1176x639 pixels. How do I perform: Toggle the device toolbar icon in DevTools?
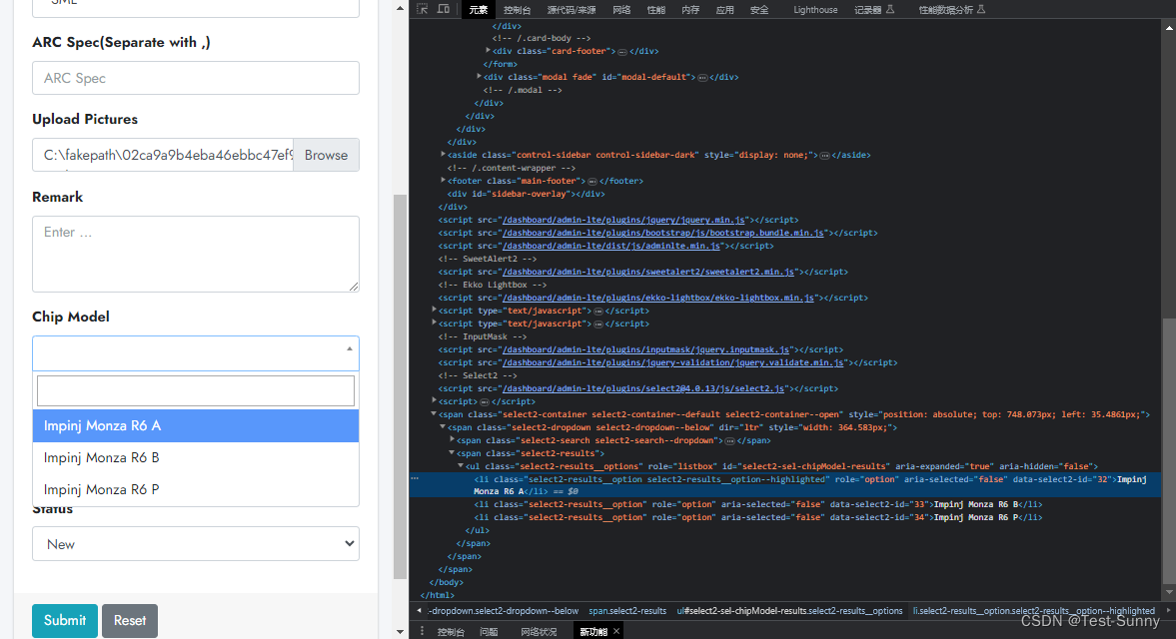click(x=444, y=9)
